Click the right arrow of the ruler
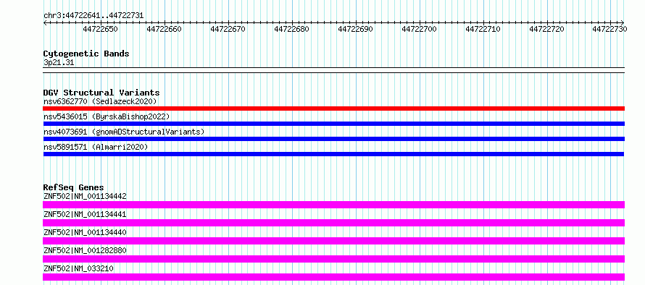This screenshot has height=285, width=645. (x=623, y=22)
